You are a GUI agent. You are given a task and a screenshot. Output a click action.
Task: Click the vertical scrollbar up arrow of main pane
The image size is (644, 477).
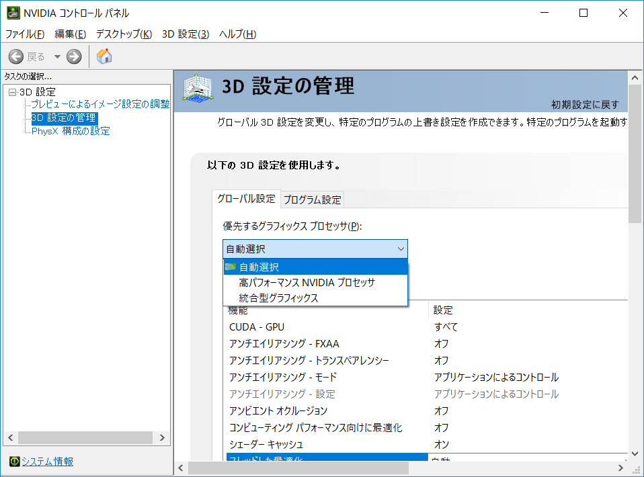coord(635,77)
